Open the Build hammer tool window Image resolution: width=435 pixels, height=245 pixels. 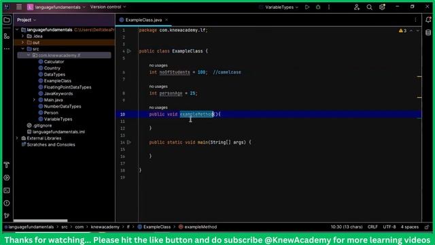click(x=7, y=165)
